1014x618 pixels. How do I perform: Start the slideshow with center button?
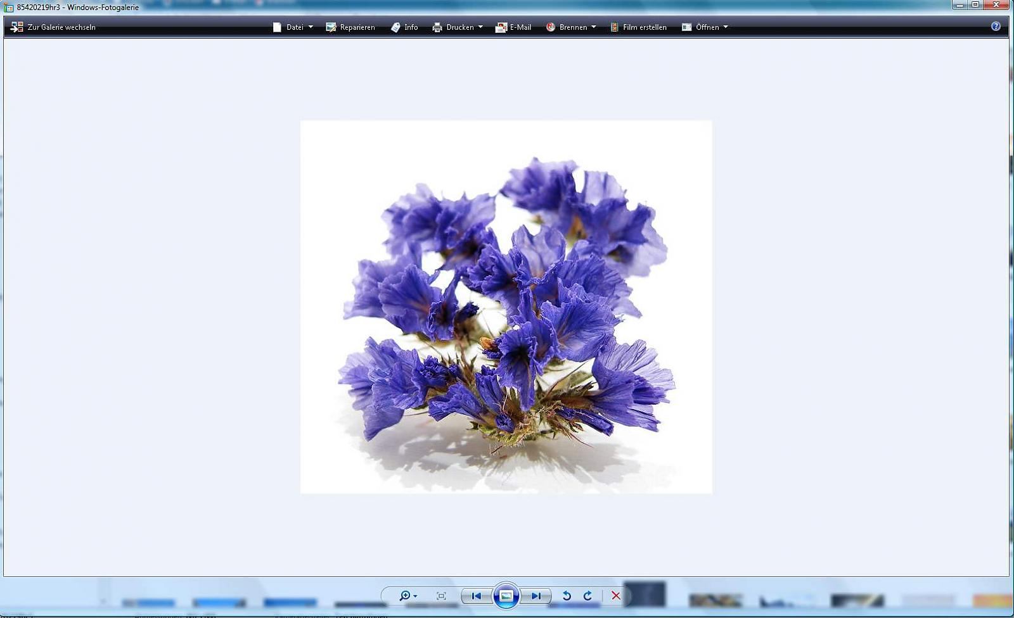coord(506,596)
